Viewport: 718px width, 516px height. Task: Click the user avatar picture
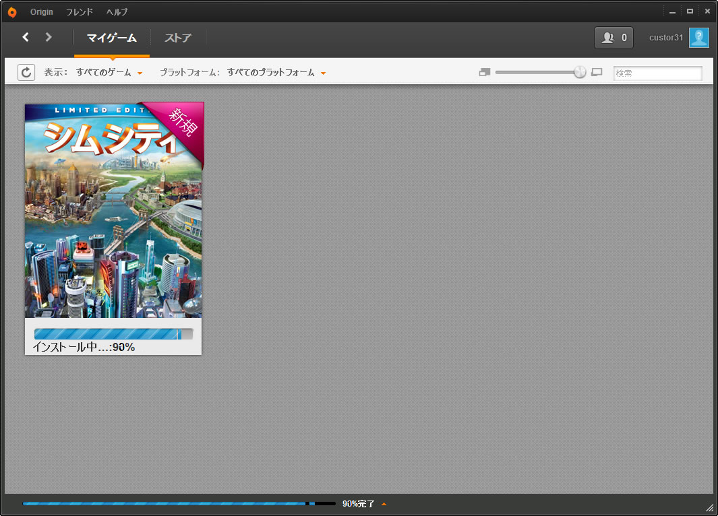point(698,38)
